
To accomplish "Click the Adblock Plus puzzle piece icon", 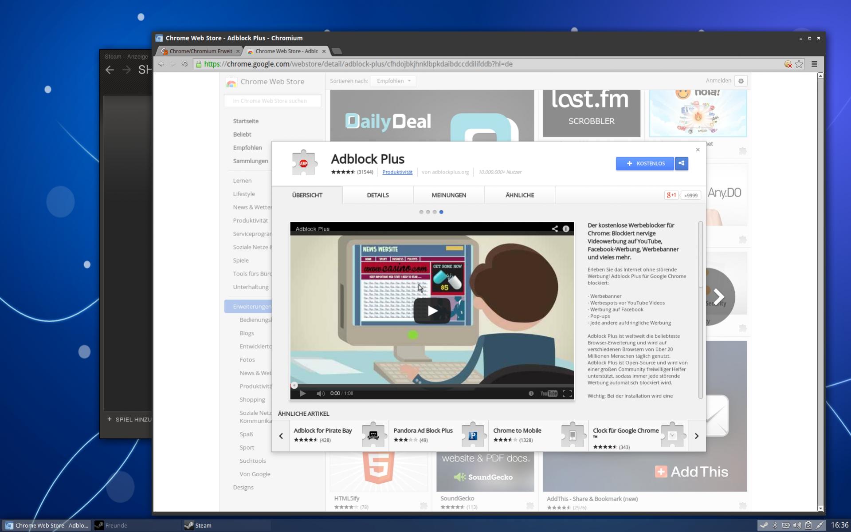I will click(304, 163).
